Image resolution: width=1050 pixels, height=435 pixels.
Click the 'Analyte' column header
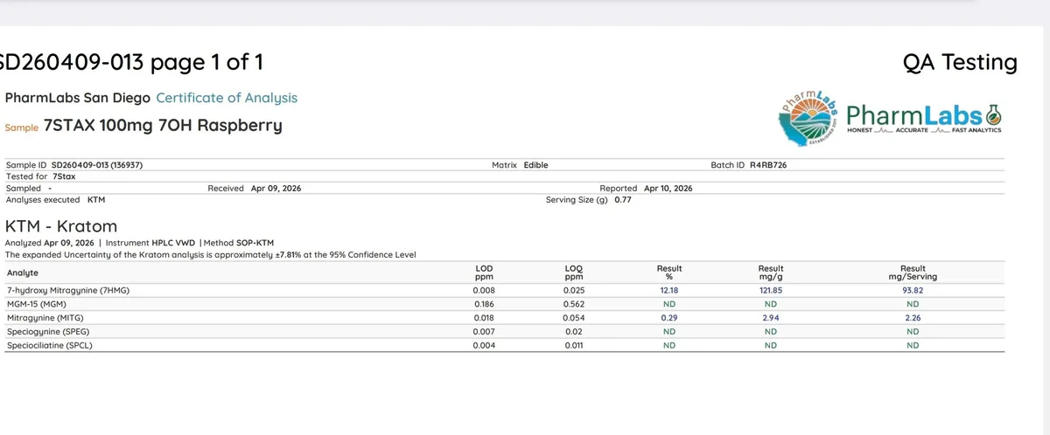(x=23, y=273)
